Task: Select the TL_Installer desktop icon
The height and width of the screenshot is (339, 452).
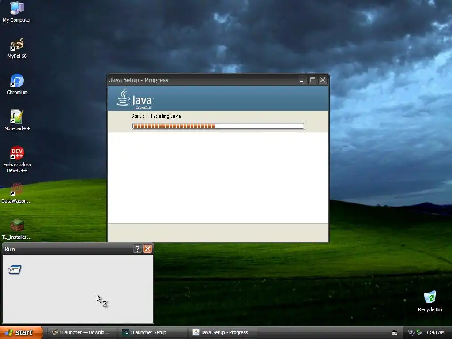Action: pos(17,229)
